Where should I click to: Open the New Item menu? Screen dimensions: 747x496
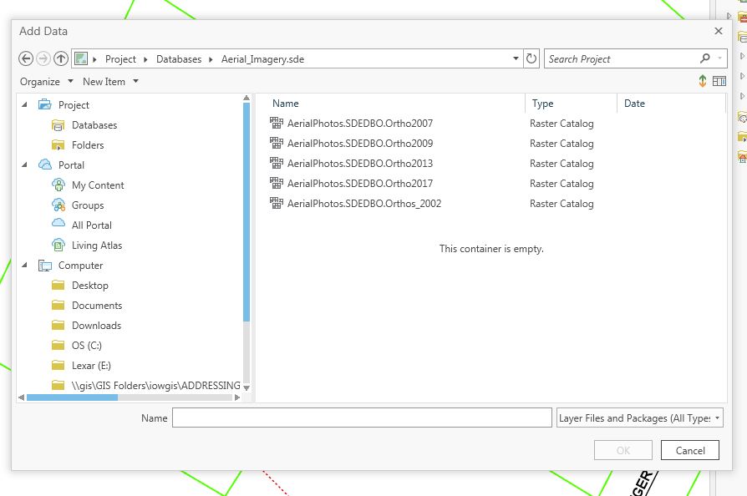(x=105, y=81)
